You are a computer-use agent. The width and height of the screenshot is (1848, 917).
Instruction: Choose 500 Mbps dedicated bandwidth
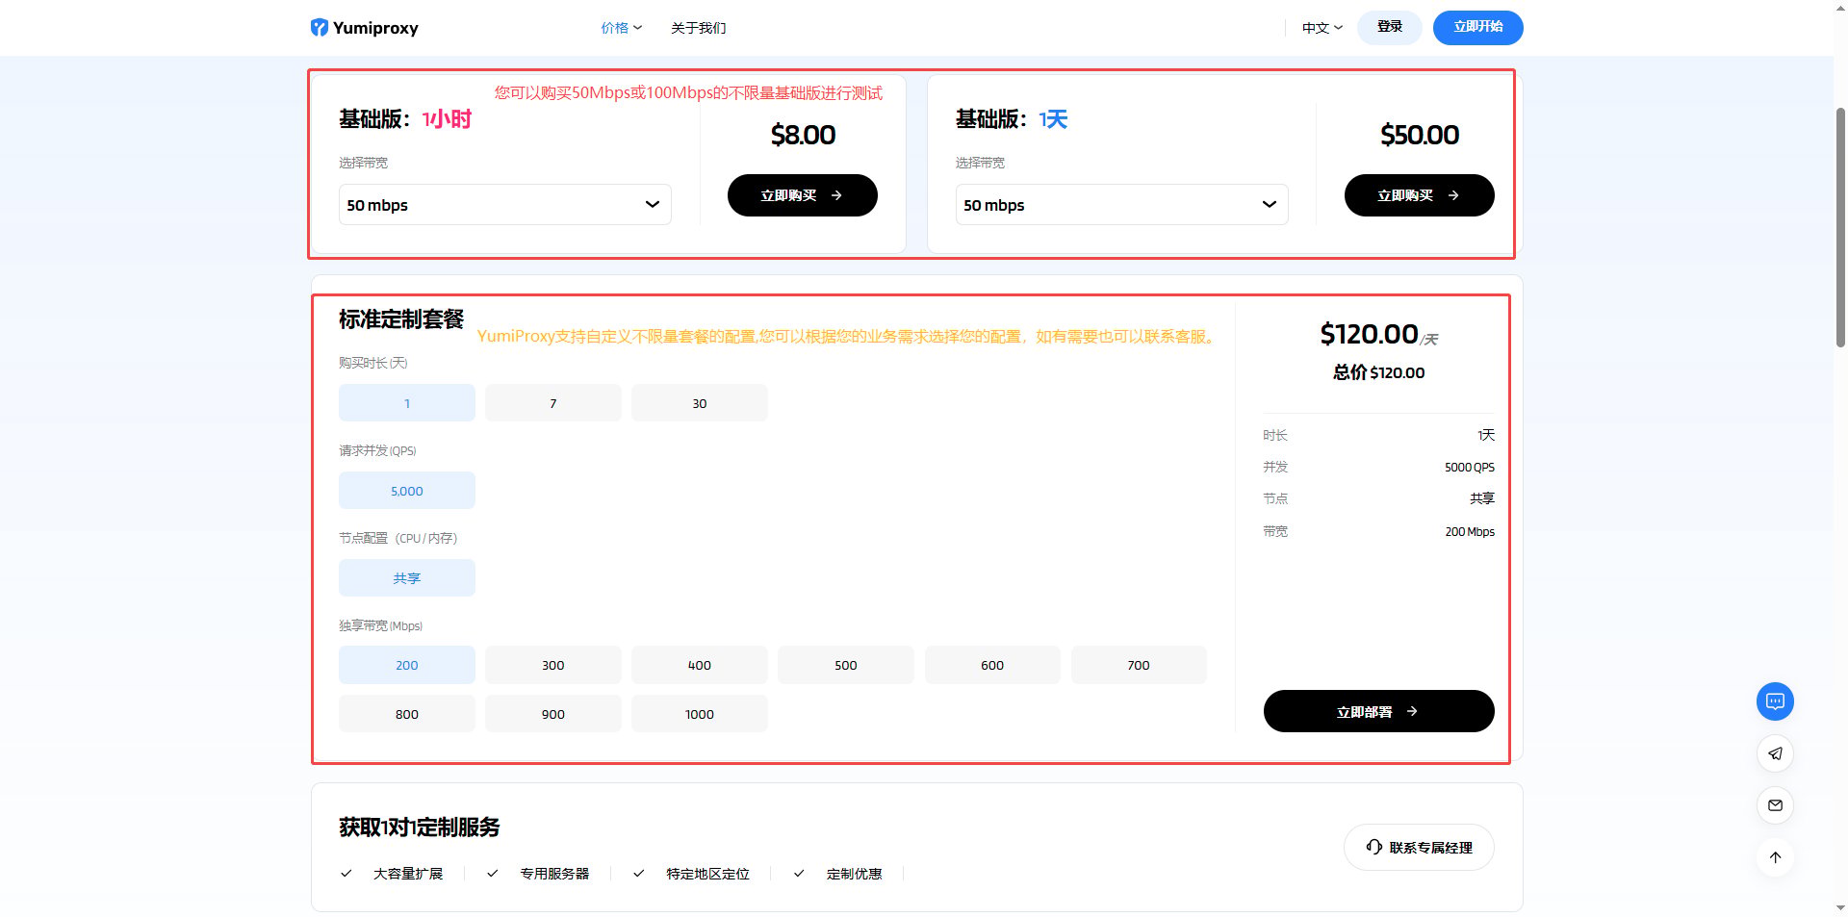pyautogui.click(x=846, y=665)
